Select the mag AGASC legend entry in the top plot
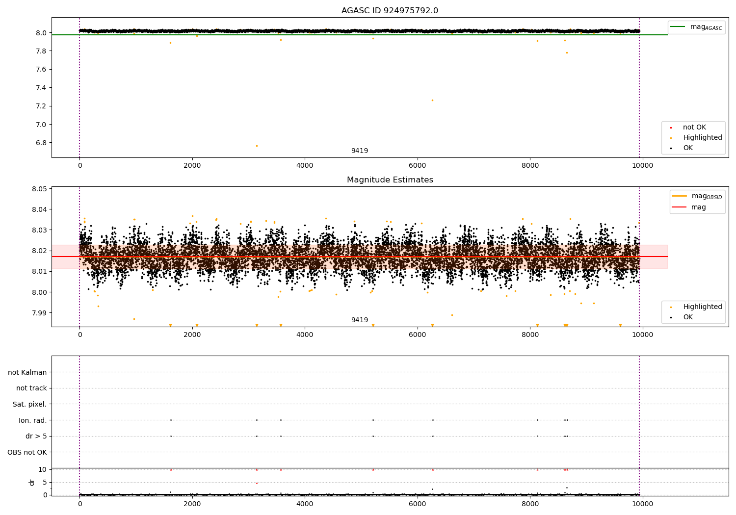The width and height of the screenshot is (736, 515). point(697,27)
